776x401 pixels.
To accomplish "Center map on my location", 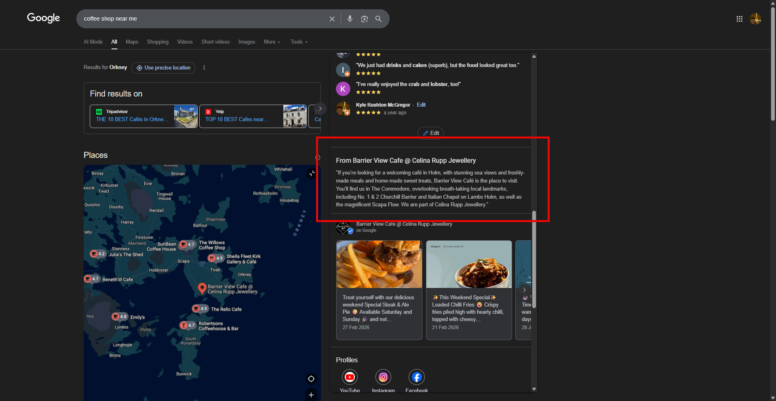I will [311, 379].
